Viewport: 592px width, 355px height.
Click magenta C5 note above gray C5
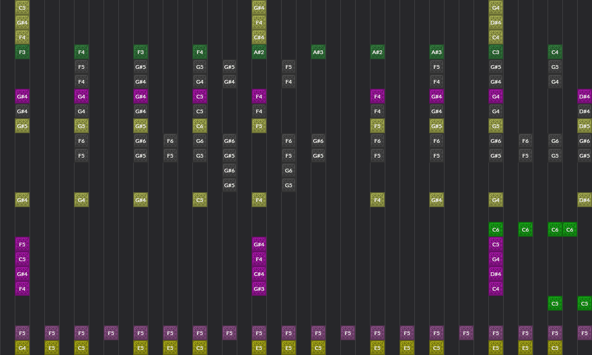click(x=200, y=97)
